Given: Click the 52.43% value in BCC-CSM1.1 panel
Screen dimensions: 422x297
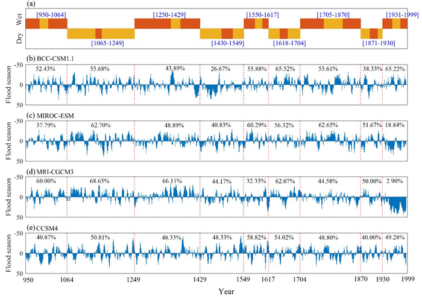Looking at the screenshot, I should click(45, 69).
